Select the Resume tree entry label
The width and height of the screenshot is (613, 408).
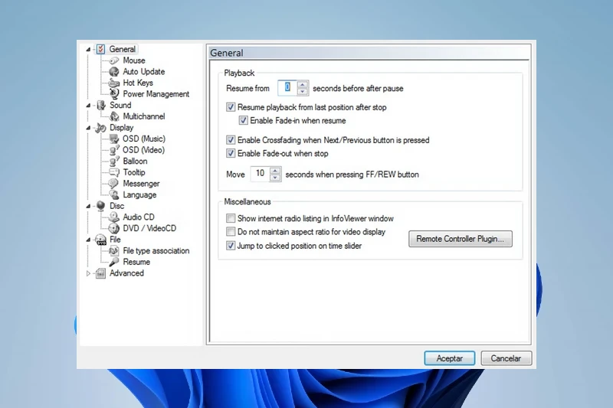click(136, 262)
